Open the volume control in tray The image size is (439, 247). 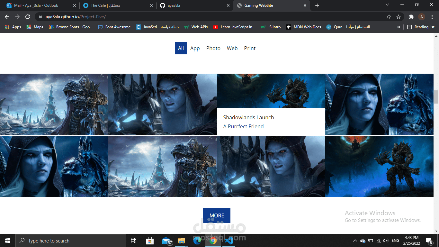tap(386, 241)
